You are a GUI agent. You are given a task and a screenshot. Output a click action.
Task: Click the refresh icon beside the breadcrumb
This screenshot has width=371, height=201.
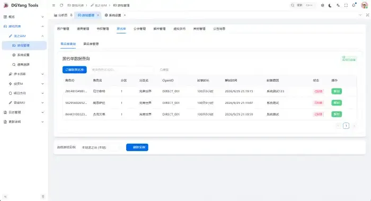[61, 5]
